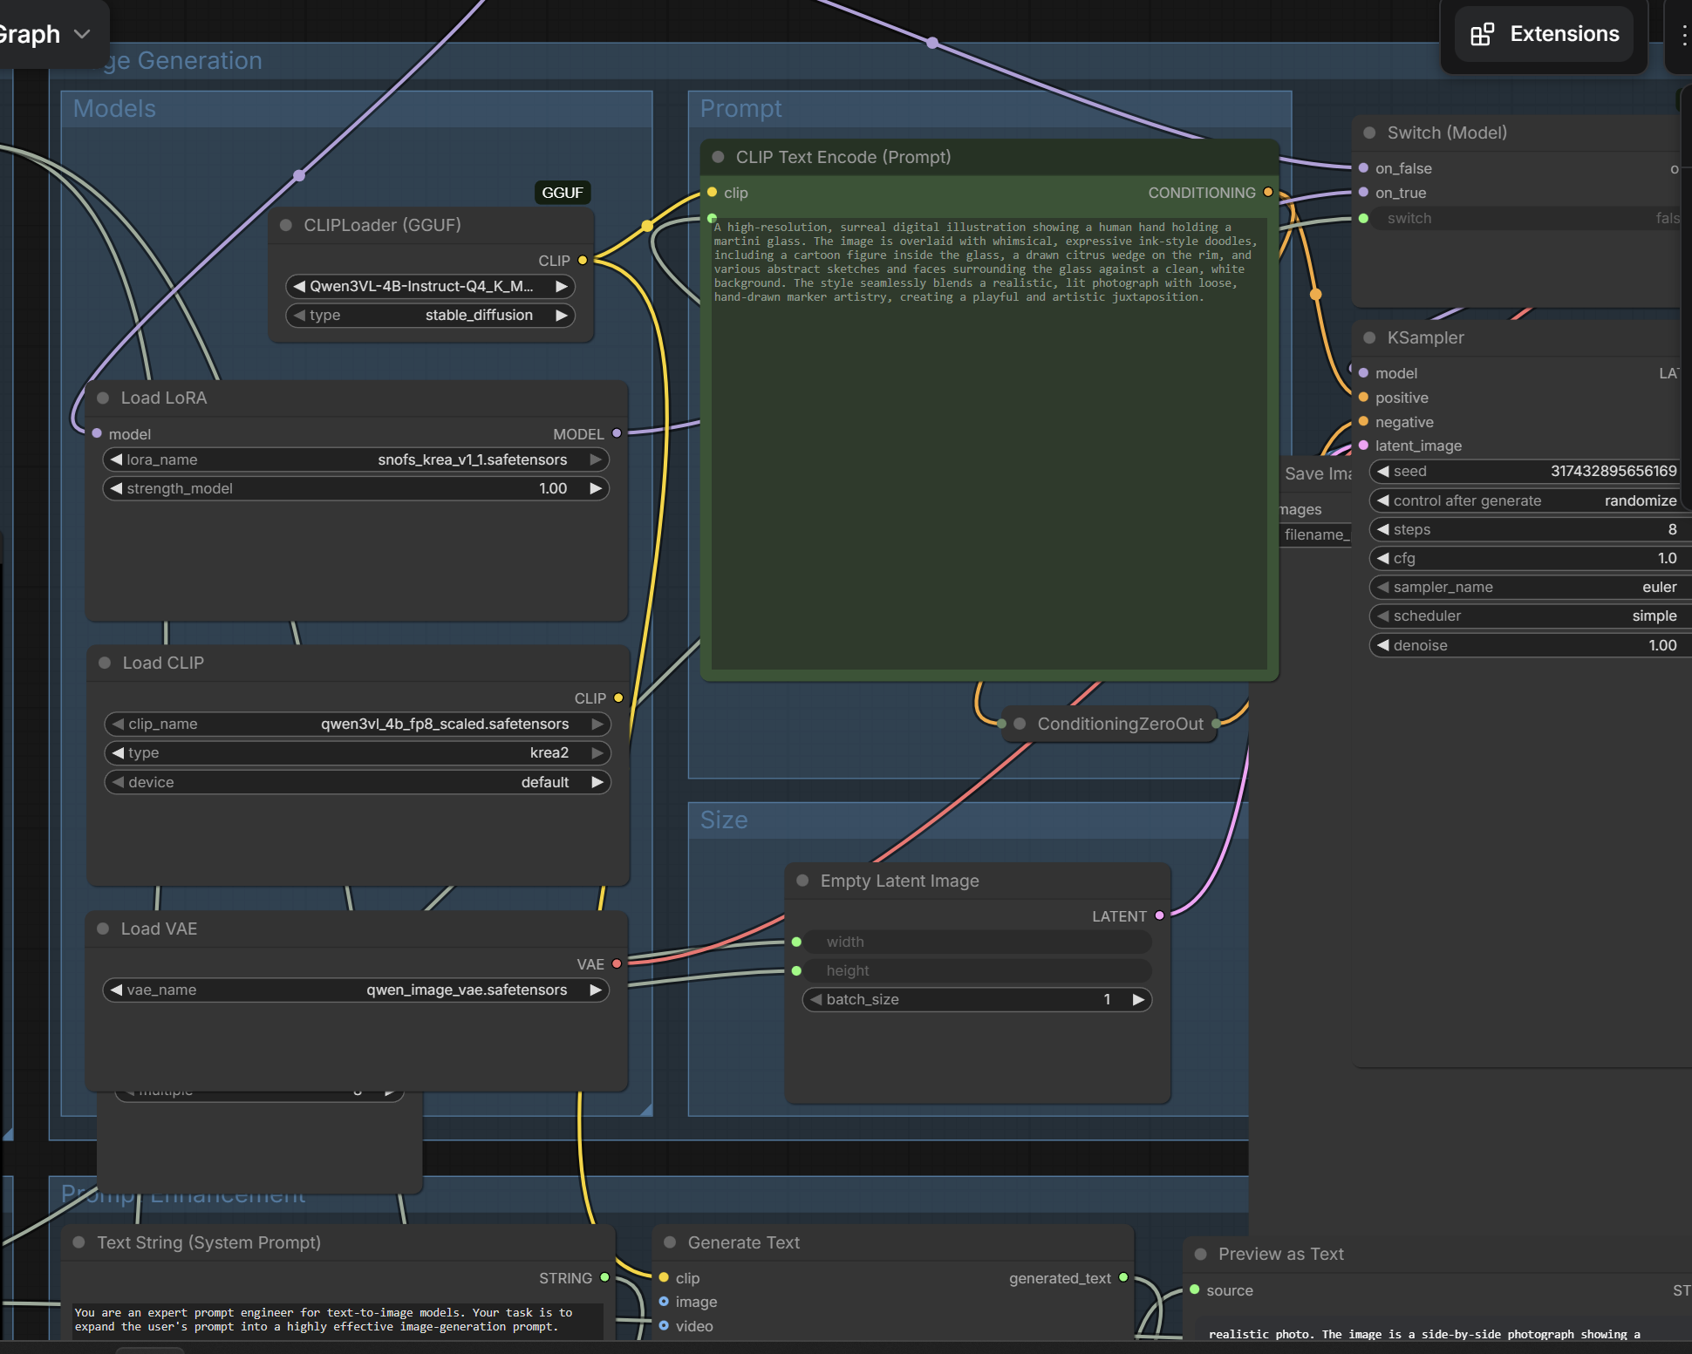Viewport: 1692px width, 1354px height.
Task: Click the generated_text output socket
Action: pos(1123,1277)
